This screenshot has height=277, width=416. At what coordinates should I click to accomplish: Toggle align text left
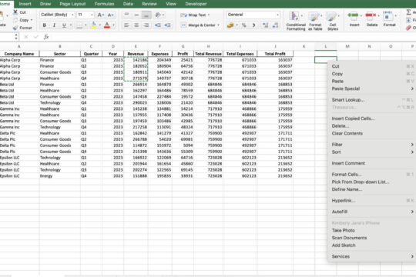pos(126,25)
